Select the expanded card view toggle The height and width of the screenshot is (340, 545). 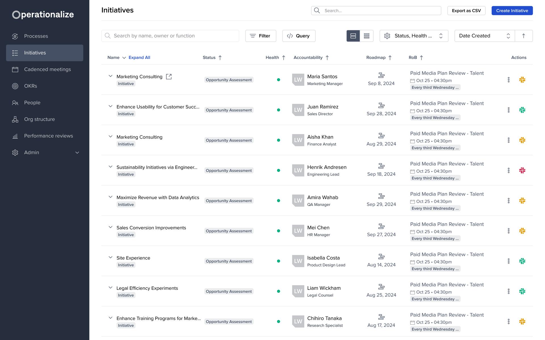pos(353,36)
